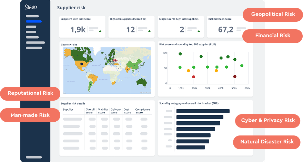Screen dimensions: 303x162
Task: Click the Cyber & Privacy Risk tag
Action: coord(268,121)
